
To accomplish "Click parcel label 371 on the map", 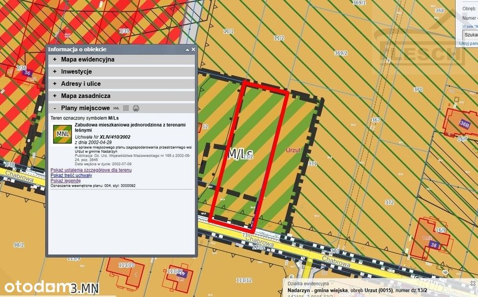I will [313, 164].
